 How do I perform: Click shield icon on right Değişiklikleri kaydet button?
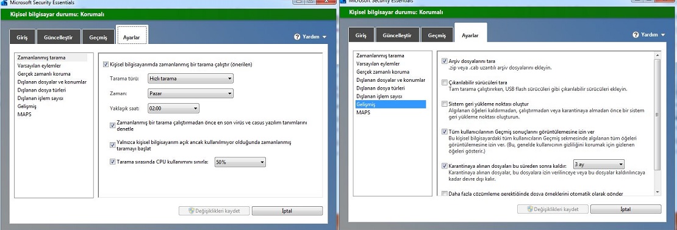tap(530, 209)
